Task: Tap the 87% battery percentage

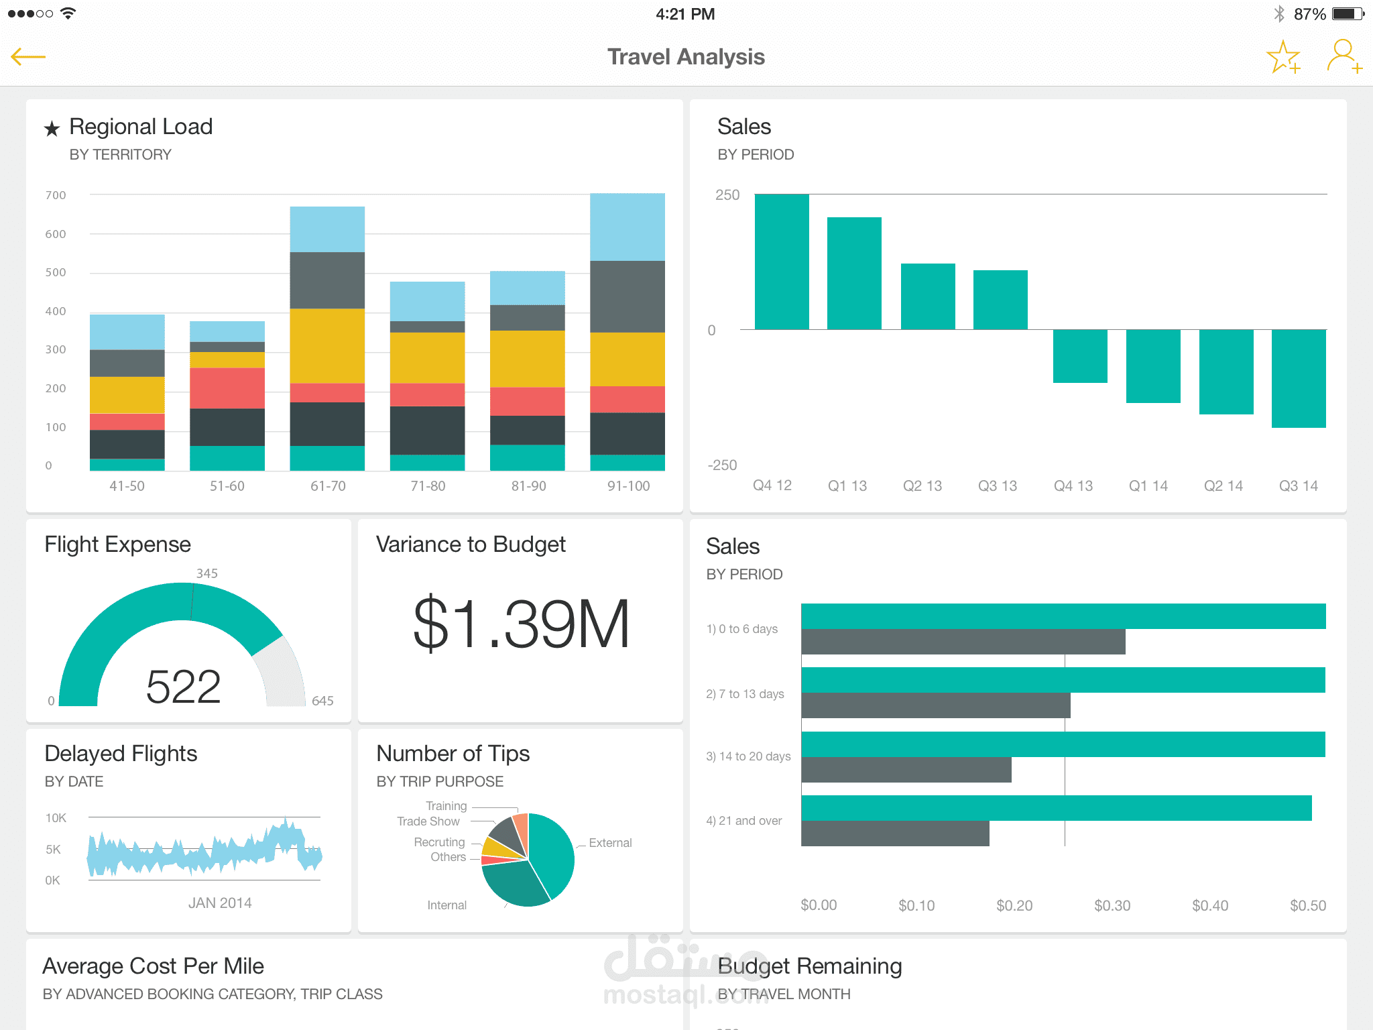Action: click(x=1309, y=14)
